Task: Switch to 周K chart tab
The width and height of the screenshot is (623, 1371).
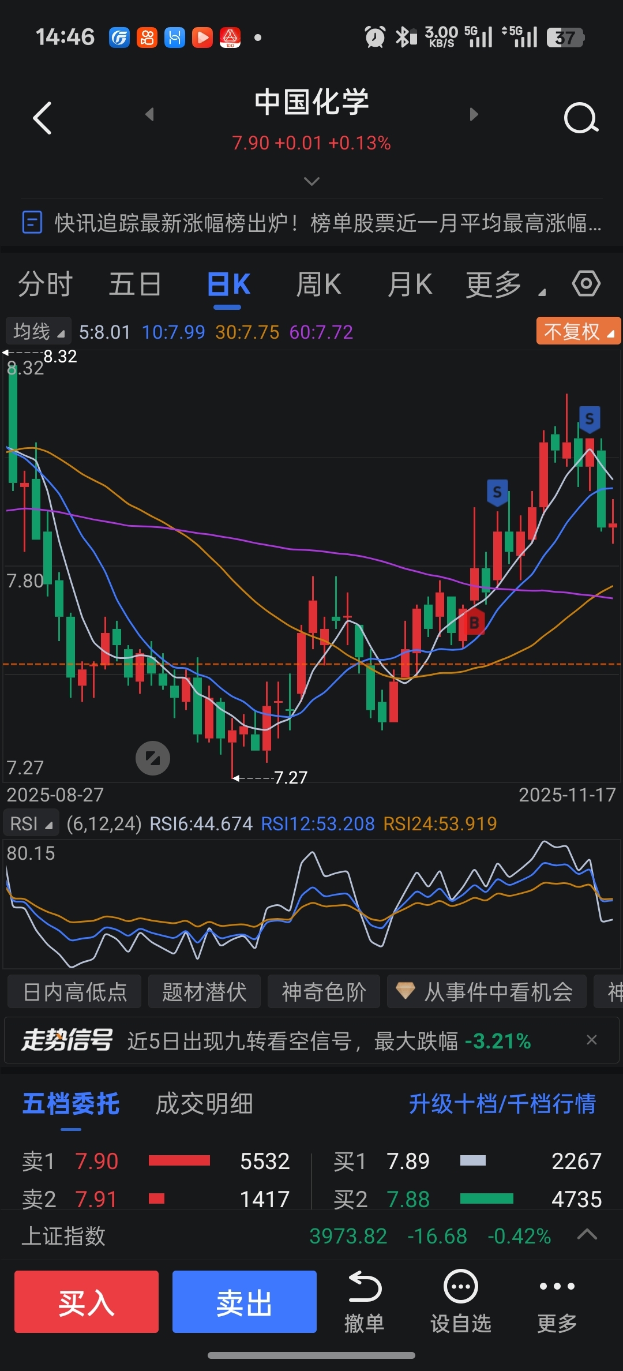Action: (x=318, y=284)
